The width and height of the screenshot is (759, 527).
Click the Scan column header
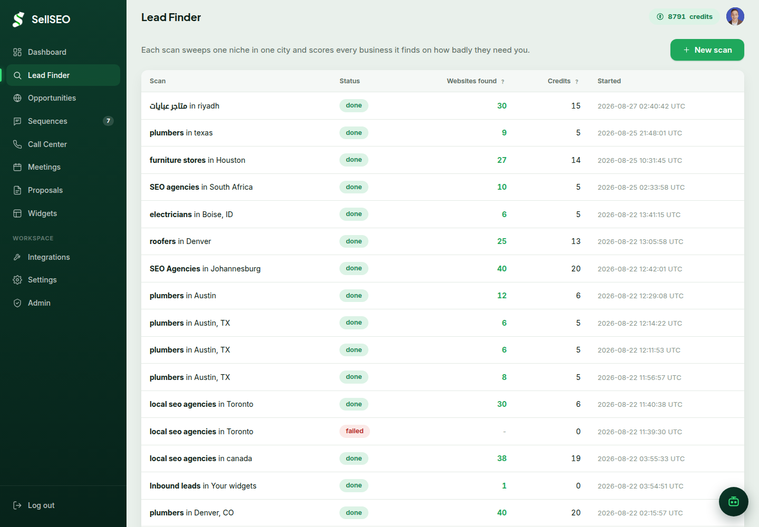tap(158, 81)
